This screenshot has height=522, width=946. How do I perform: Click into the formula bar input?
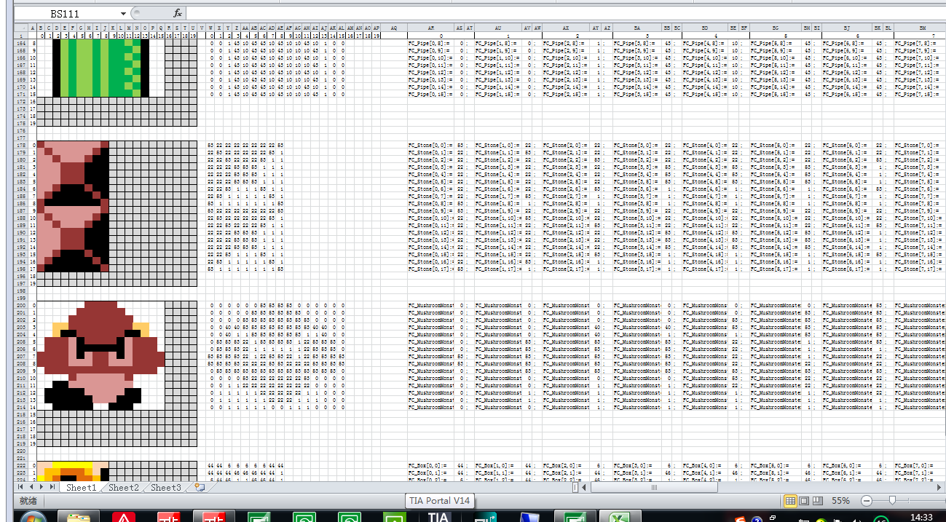564,13
